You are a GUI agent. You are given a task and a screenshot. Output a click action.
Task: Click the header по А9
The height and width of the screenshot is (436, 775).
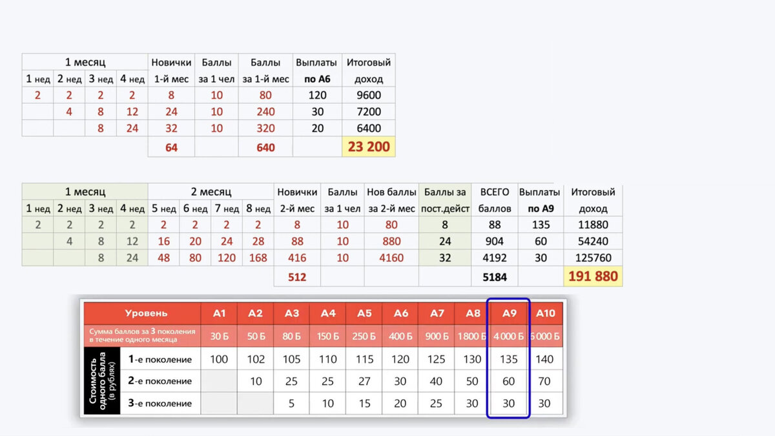(541, 209)
